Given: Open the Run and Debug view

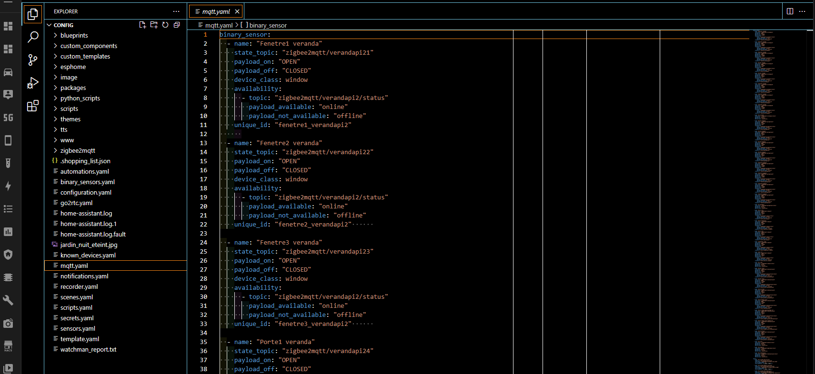Looking at the screenshot, I should click(33, 83).
